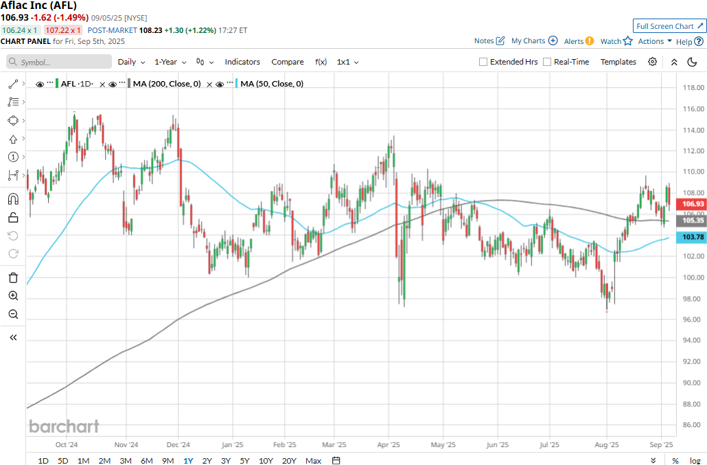The image size is (707, 465).
Task: Redo the last chart action
Action: point(13,254)
